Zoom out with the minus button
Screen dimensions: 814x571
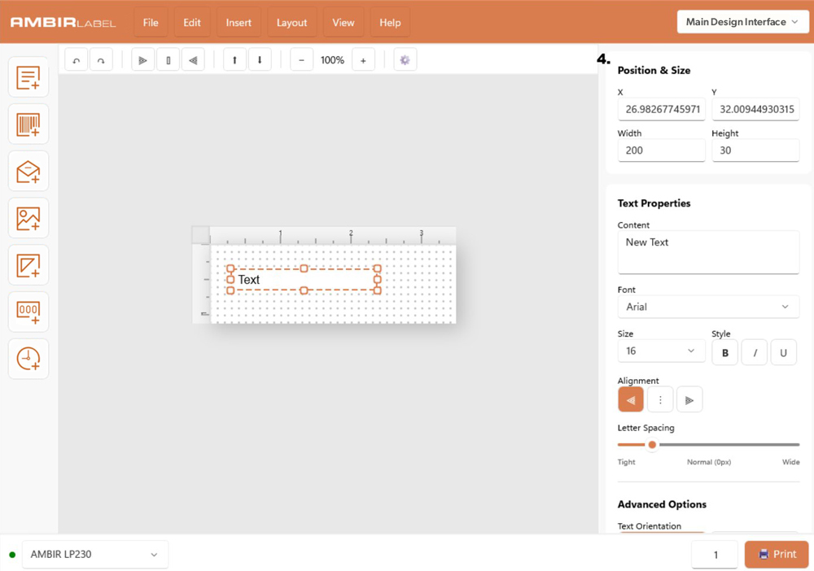(x=301, y=60)
